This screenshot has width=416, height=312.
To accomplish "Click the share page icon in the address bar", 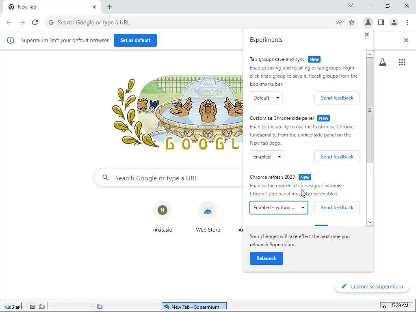I will click(x=339, y=23).
